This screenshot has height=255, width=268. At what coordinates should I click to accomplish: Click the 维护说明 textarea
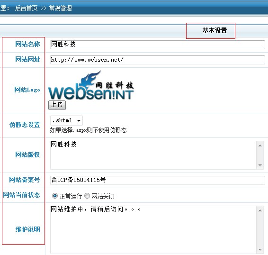click(x=157, y=230)
